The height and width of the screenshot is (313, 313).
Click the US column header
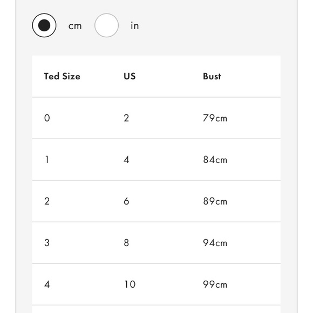click(x=130, y=76)
